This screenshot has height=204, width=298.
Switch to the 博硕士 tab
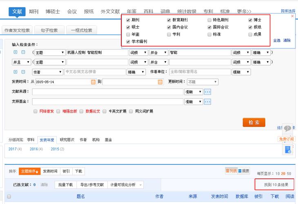(53, 11)
